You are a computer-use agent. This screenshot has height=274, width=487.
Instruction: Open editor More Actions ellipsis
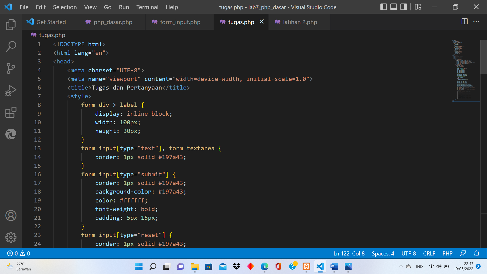(476, 21)
